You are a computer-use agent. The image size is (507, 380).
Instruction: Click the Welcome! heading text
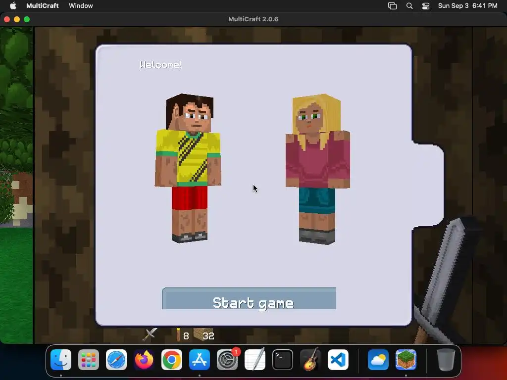coord(160,65)
